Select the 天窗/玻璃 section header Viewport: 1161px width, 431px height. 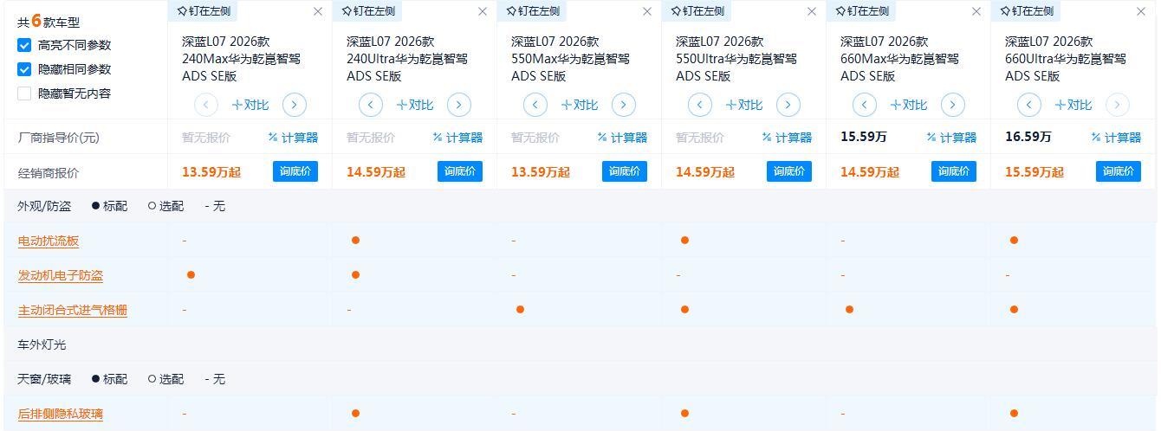(44, 380)
